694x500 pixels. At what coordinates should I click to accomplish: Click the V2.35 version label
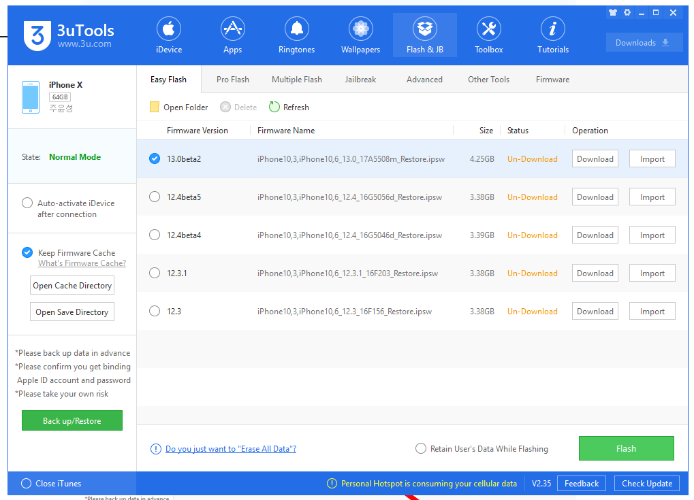coord(541,483)
